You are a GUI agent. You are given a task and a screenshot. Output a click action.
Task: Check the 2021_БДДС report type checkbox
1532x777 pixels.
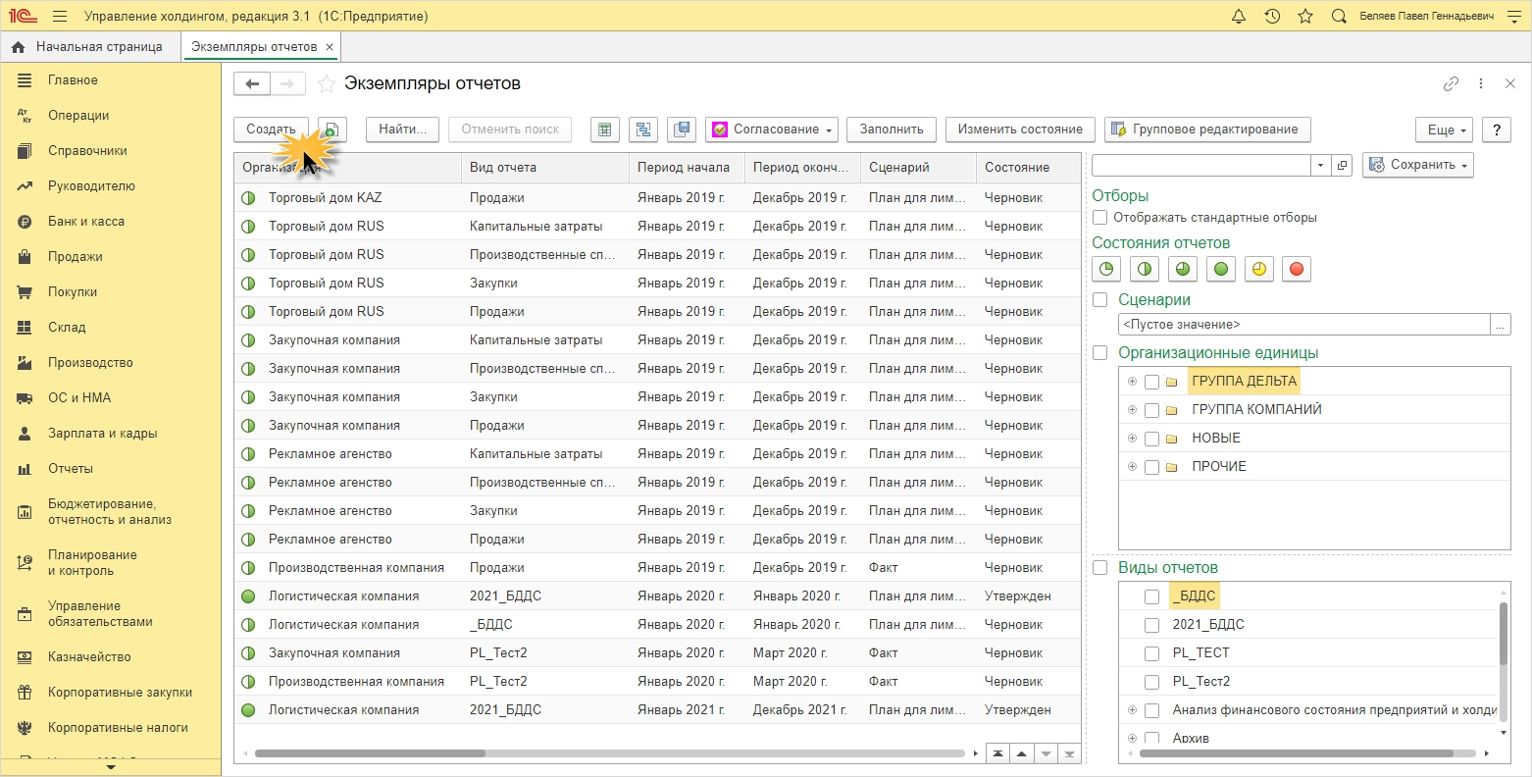1151,625
